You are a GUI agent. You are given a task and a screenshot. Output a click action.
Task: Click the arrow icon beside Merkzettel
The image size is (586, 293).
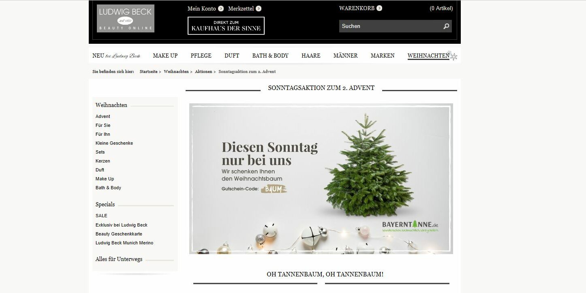pos(259,9)
